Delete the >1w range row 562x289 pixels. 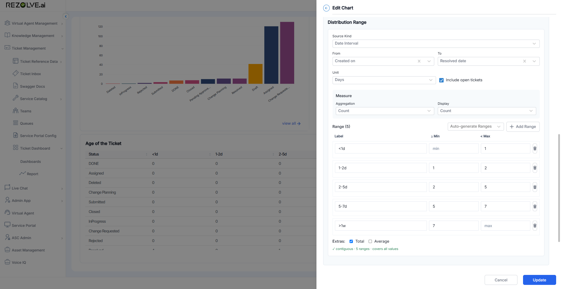[x=535, y=226]
